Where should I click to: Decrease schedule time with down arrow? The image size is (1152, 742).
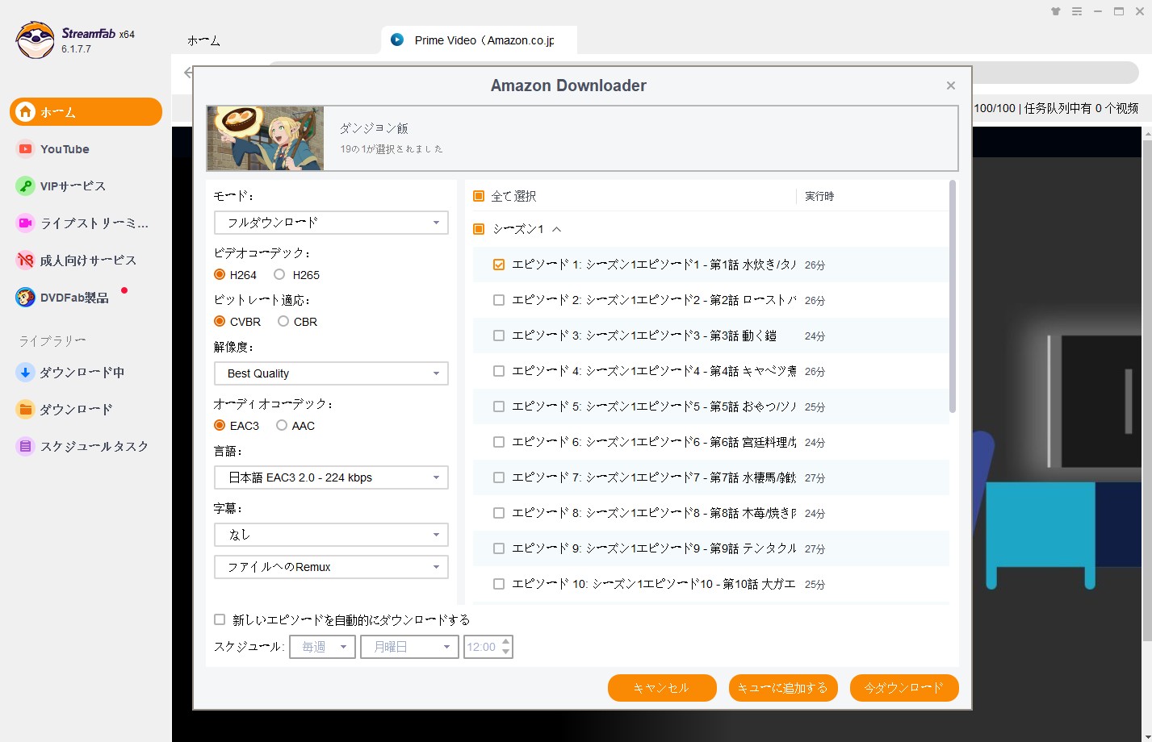506,652
